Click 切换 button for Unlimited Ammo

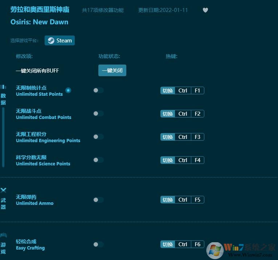168,200
